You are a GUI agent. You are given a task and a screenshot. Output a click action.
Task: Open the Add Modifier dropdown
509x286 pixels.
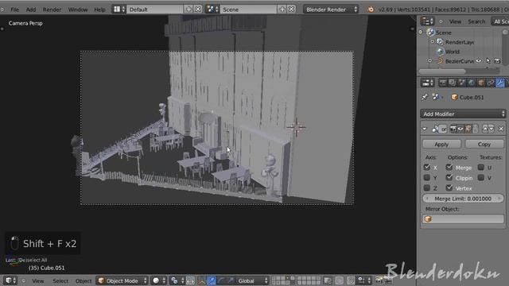tap(463, 114)
